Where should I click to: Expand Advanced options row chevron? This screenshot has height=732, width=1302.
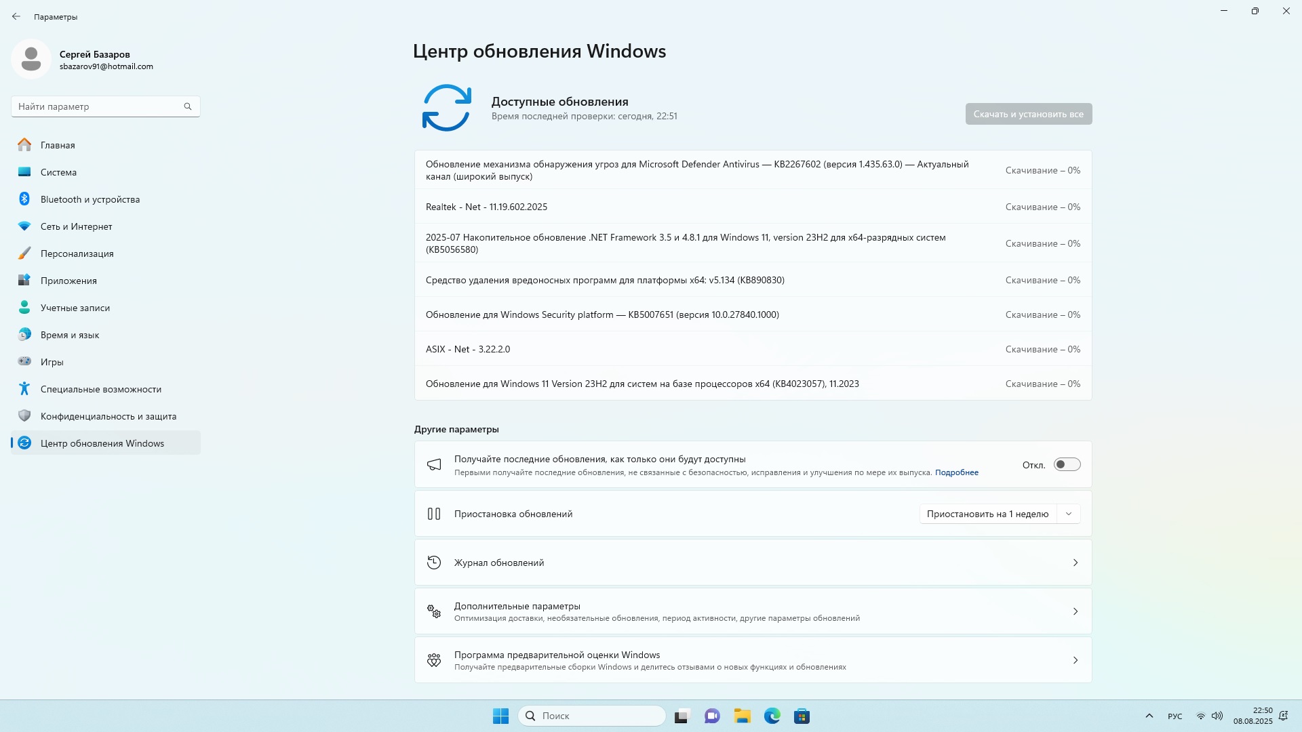(x=1075, y=612)
